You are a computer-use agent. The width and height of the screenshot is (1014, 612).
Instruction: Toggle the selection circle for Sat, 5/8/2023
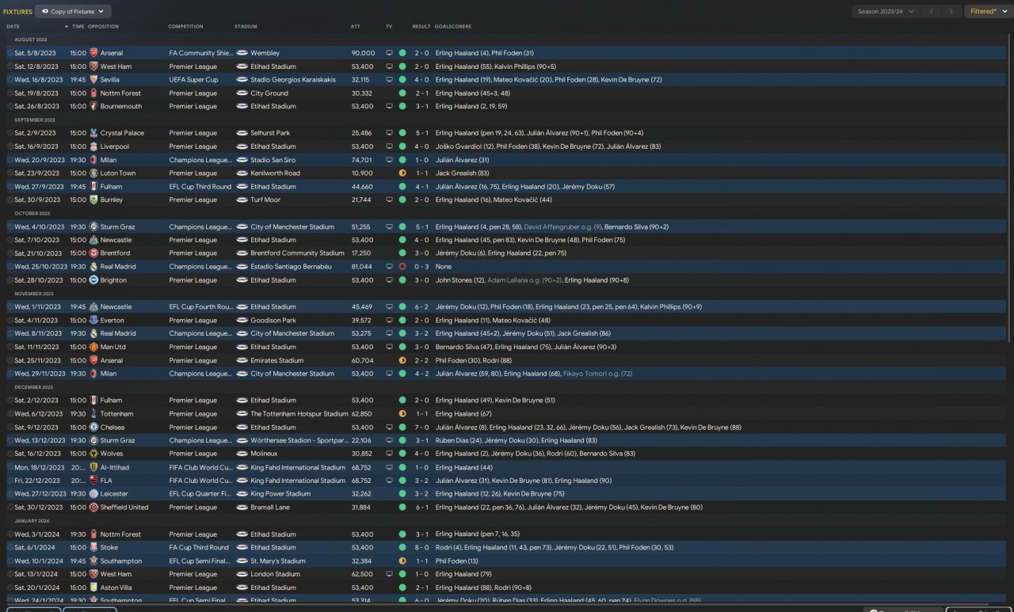tap(10, 53)
